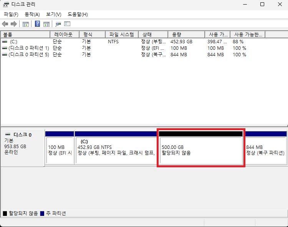Screen dimensions: 288x227
Task: Open the 동작(A) menu
Action: point(32,14)
